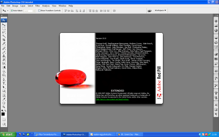This screenshot has height=137, width=219.
Task: Enable Show Transform Controls checkbox
Action: point(39,11)
